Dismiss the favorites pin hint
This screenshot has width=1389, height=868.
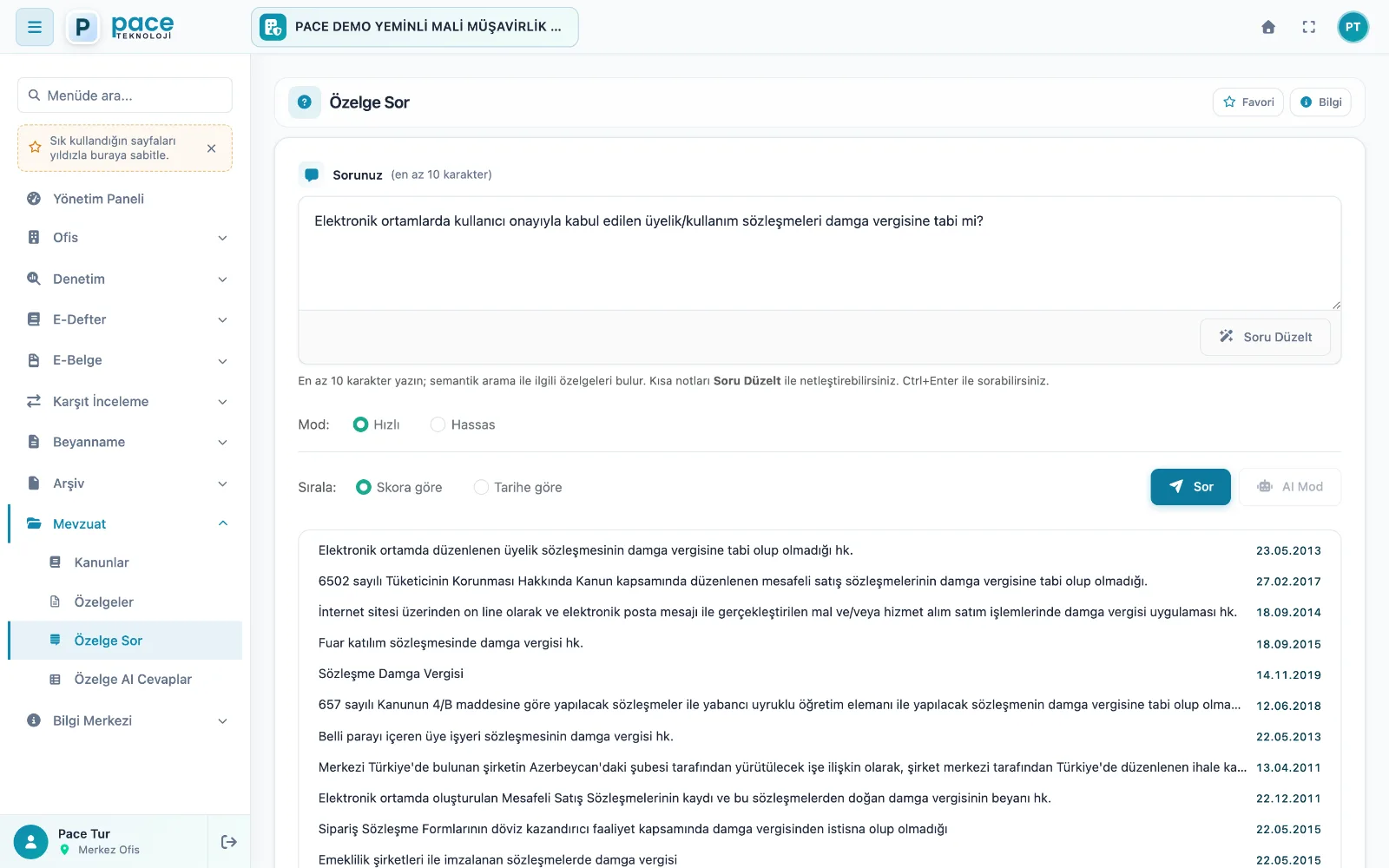211,148
